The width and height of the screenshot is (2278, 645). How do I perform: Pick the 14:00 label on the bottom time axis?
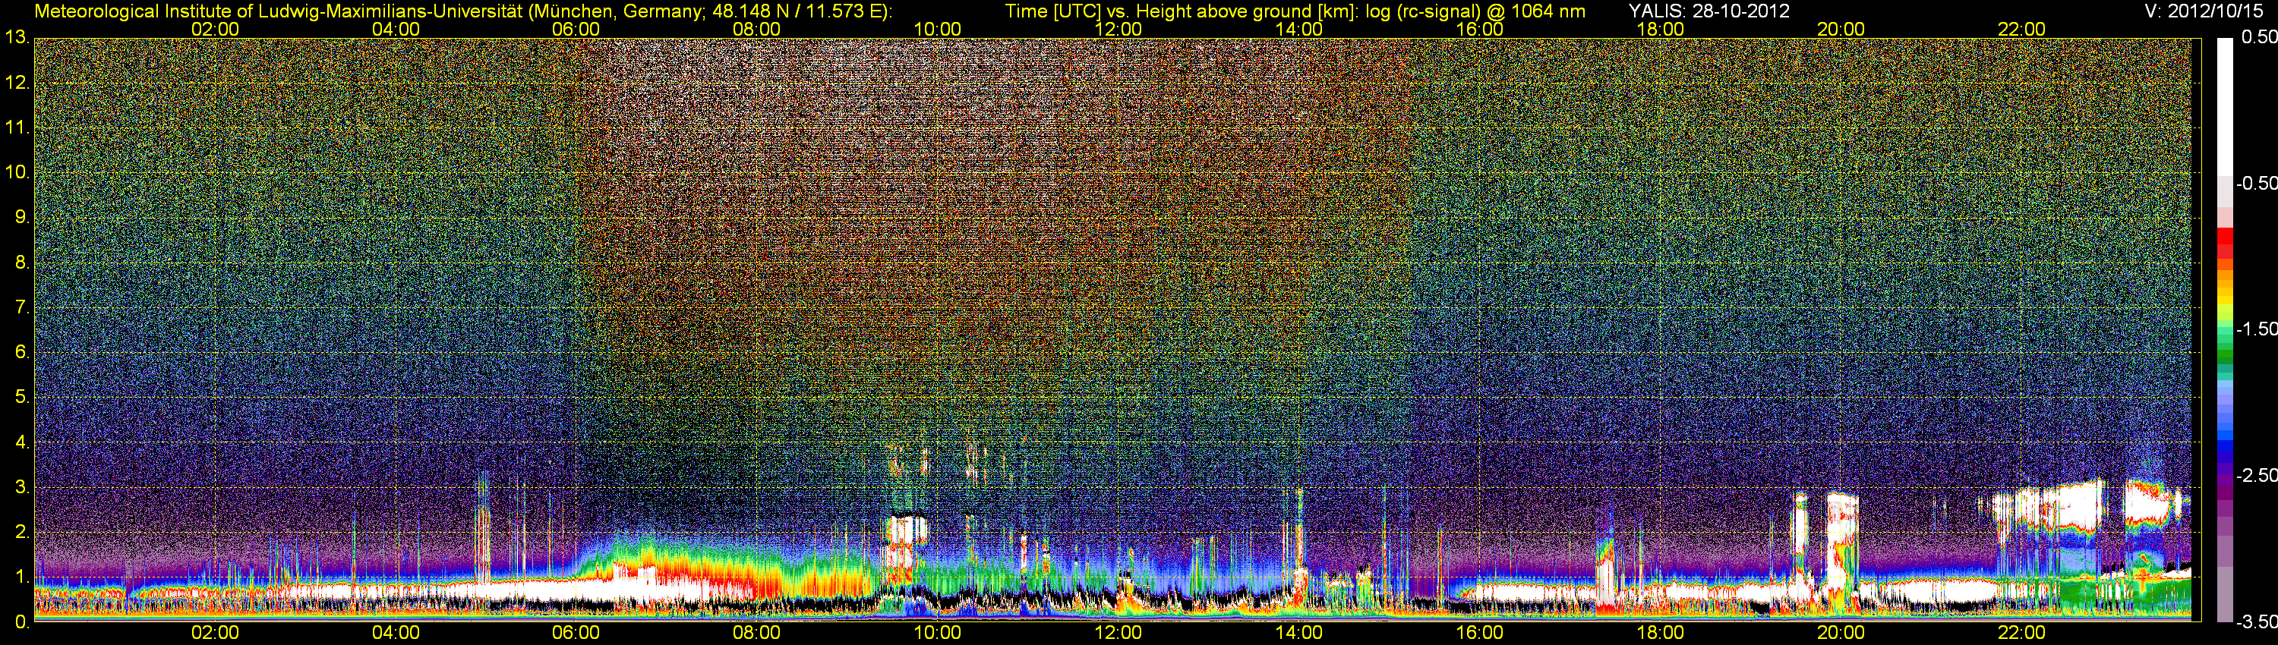click(1299, 633)
